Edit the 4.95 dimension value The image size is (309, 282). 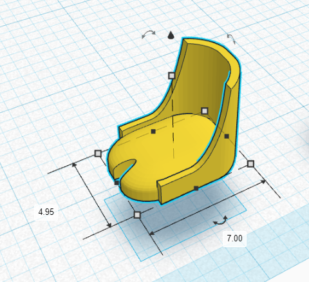46,212
